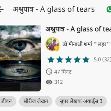The image size is (111, 111).
Task: Select the first rating star
Action: pyautogui.click(x=51, y=60)
